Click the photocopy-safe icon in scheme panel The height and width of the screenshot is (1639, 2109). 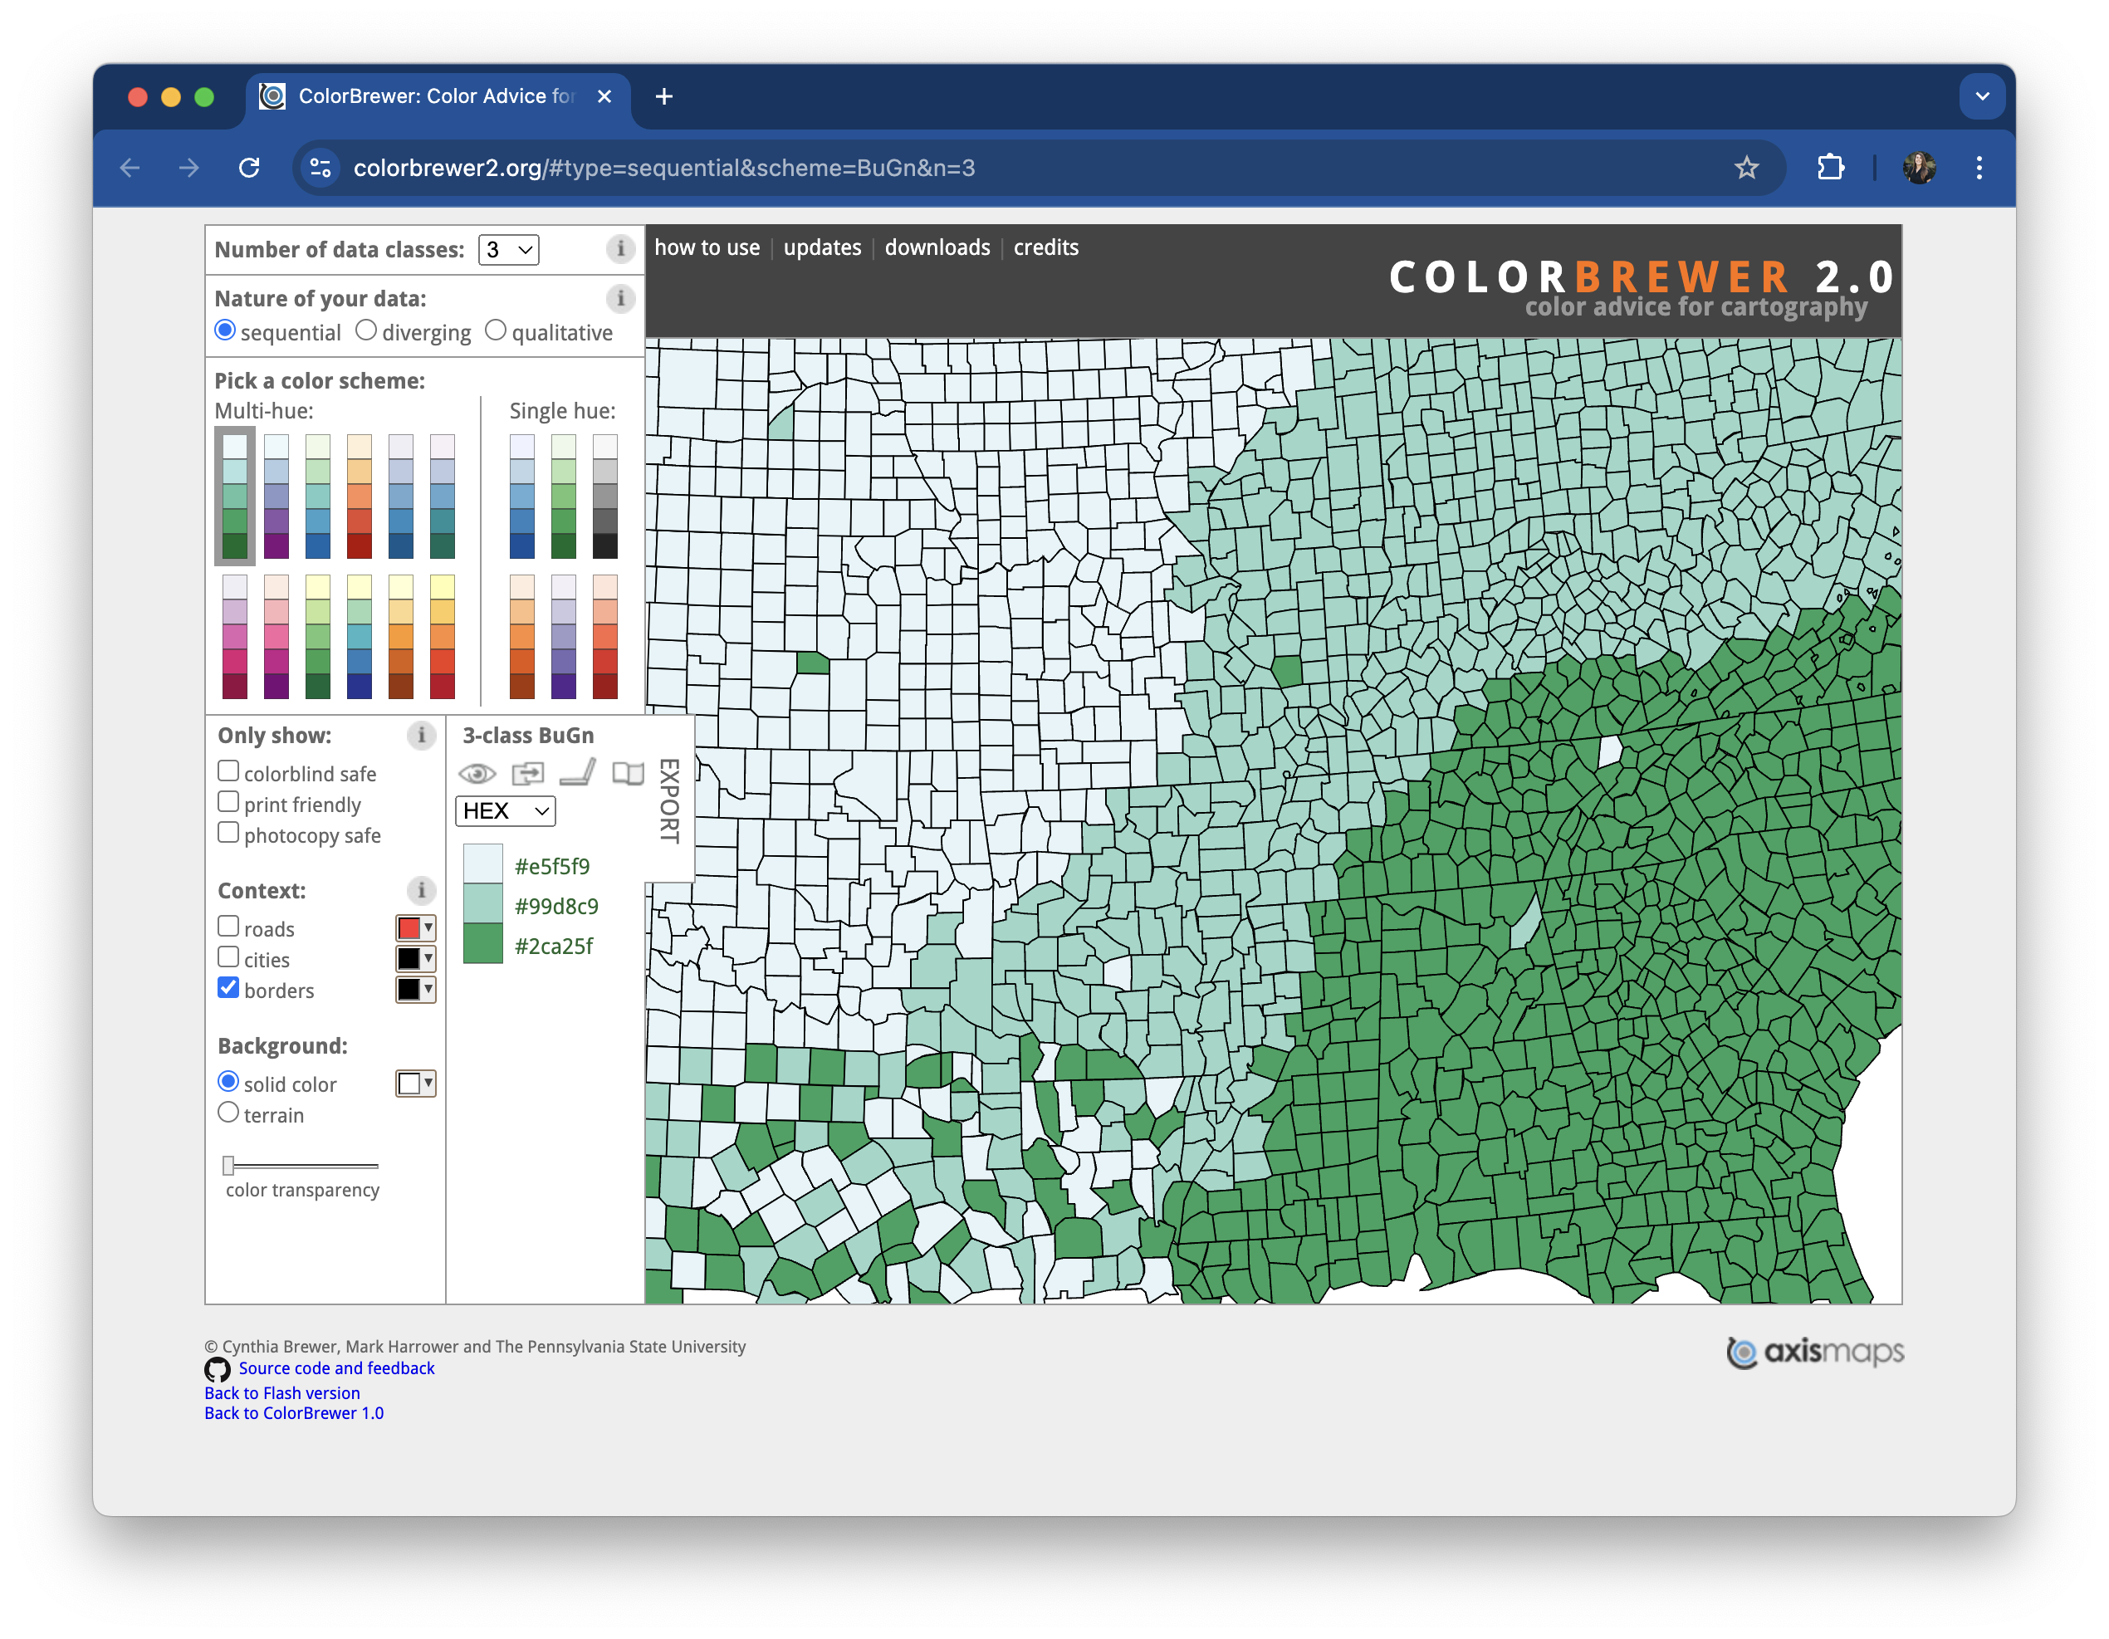click(527, 774)
